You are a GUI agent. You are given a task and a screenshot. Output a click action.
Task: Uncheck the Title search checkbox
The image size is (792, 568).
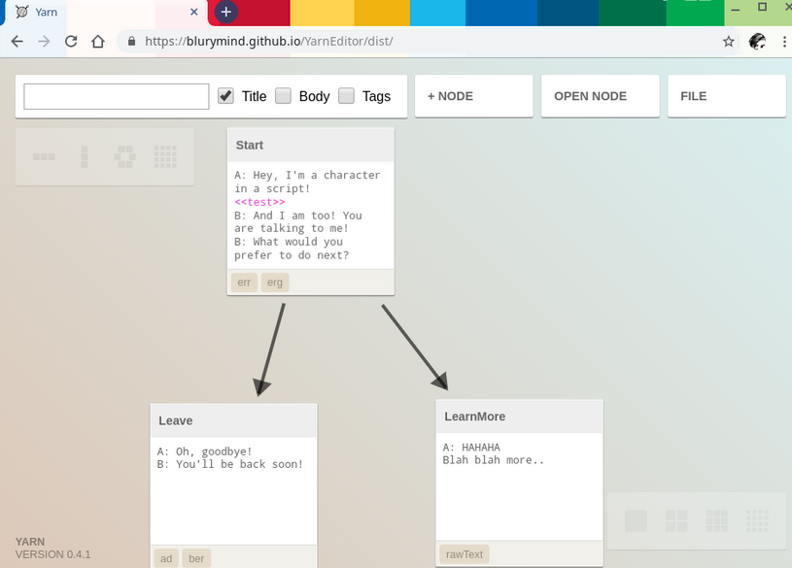point(225,96)
